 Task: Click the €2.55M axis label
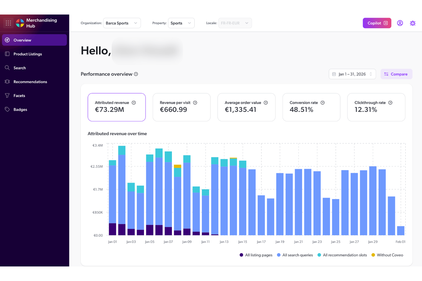point(97,167)
